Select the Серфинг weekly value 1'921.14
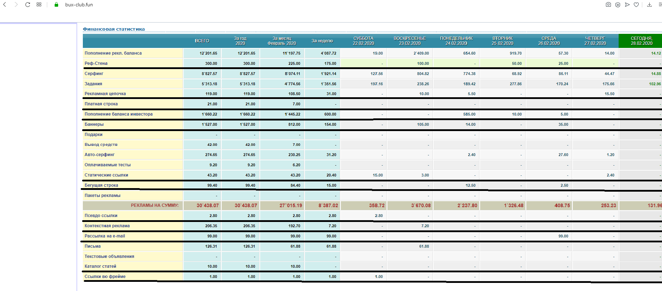The width and height of the screenshot is (662, 291). (x=329, y=74)
